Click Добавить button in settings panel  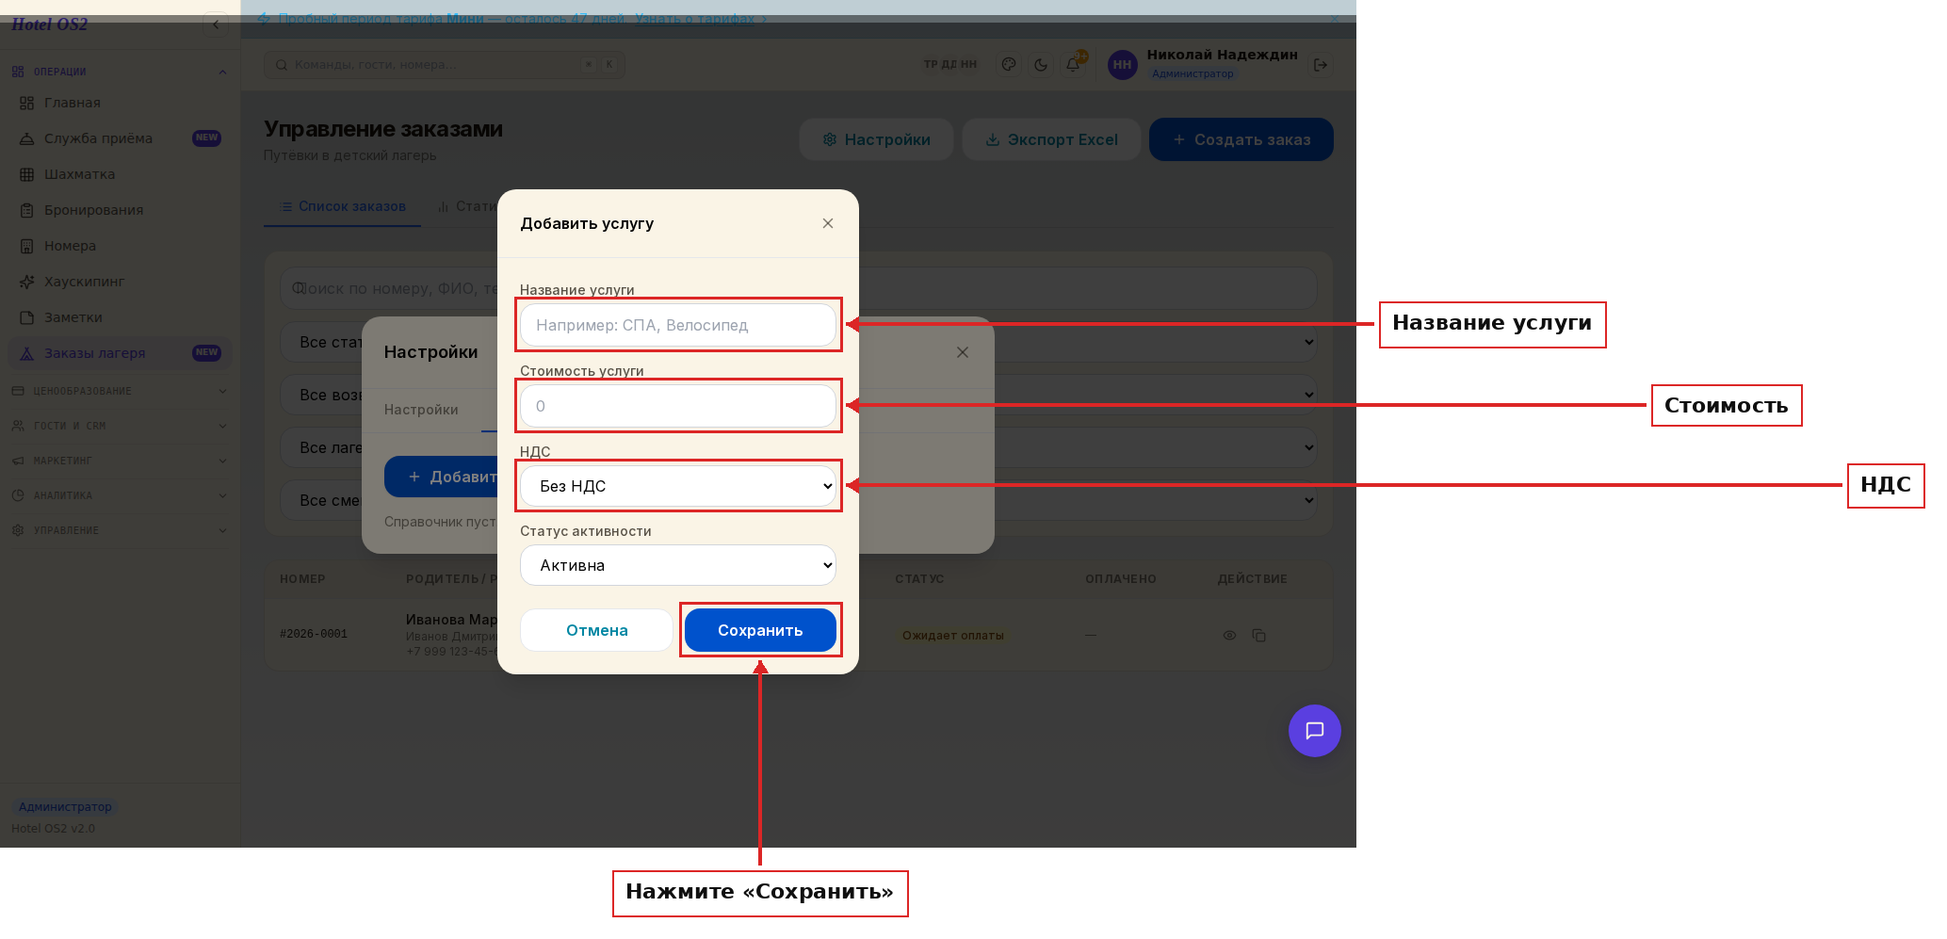(x=441, y=477)
